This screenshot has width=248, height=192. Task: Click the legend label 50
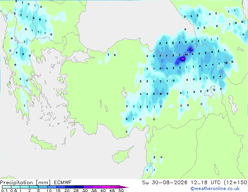pyautogui.click(x=121, y=190)
